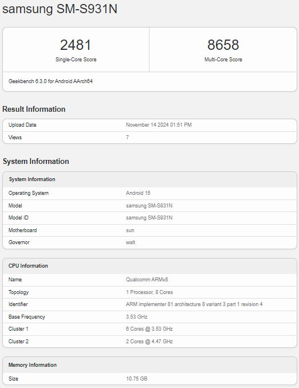Screen dimensions: 299x388
Task: Click the 'Topology' label
Action: pos(18,292)
